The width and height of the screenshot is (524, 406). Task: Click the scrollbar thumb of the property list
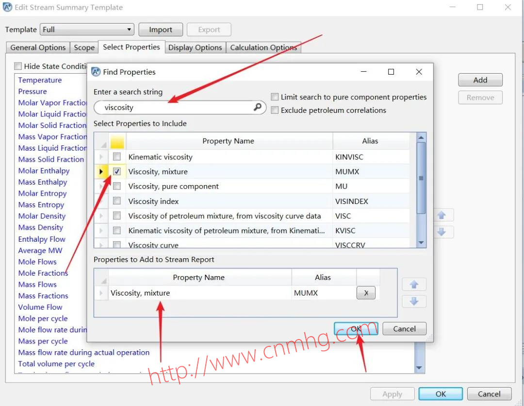tap(421, 178)
